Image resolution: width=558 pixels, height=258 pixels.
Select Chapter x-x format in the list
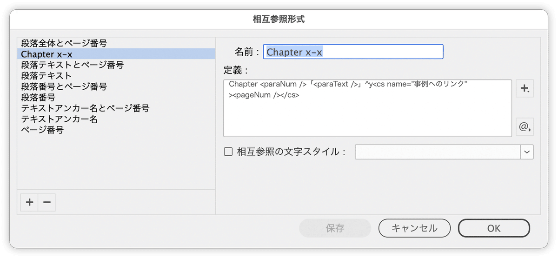coord(47,54)
